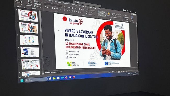Select slide 2 thumbnail in the panel
This screenshot has width=170, height=96.
coord(29,28)
